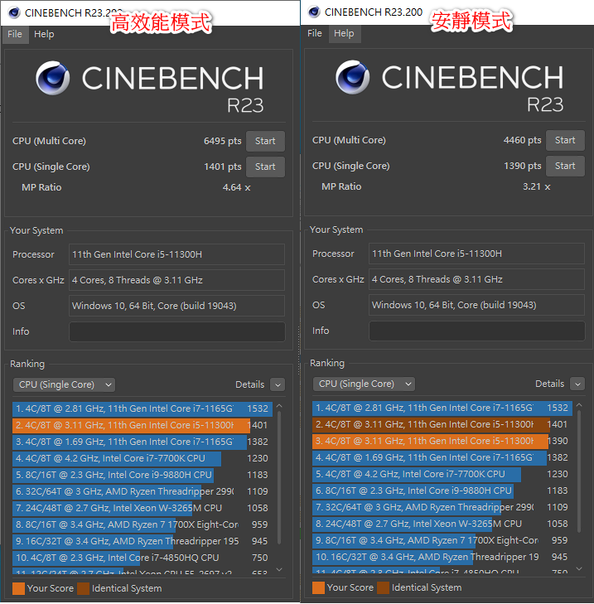This screenshot has height=604, width=594.
Task: Open File menu in right window
Action: point(314,33)
